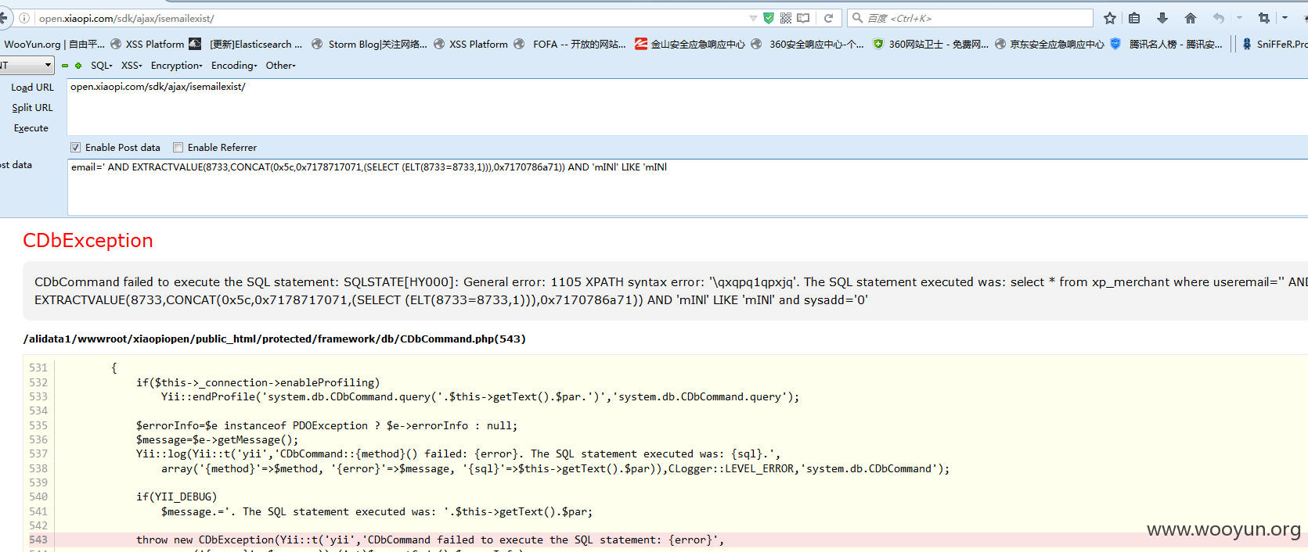
Task: Click the green minus HackBar icon
Action: click(65, 66)
